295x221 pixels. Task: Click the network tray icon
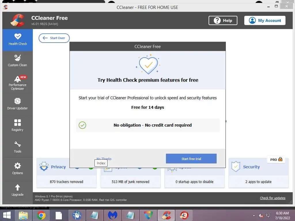[x=268, y=216]
